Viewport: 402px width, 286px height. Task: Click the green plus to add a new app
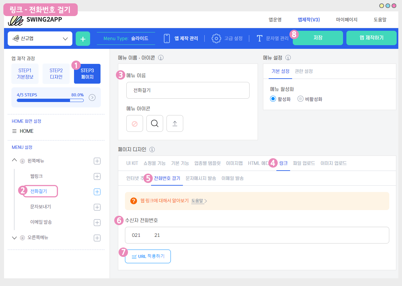click(x=83, y=38)
